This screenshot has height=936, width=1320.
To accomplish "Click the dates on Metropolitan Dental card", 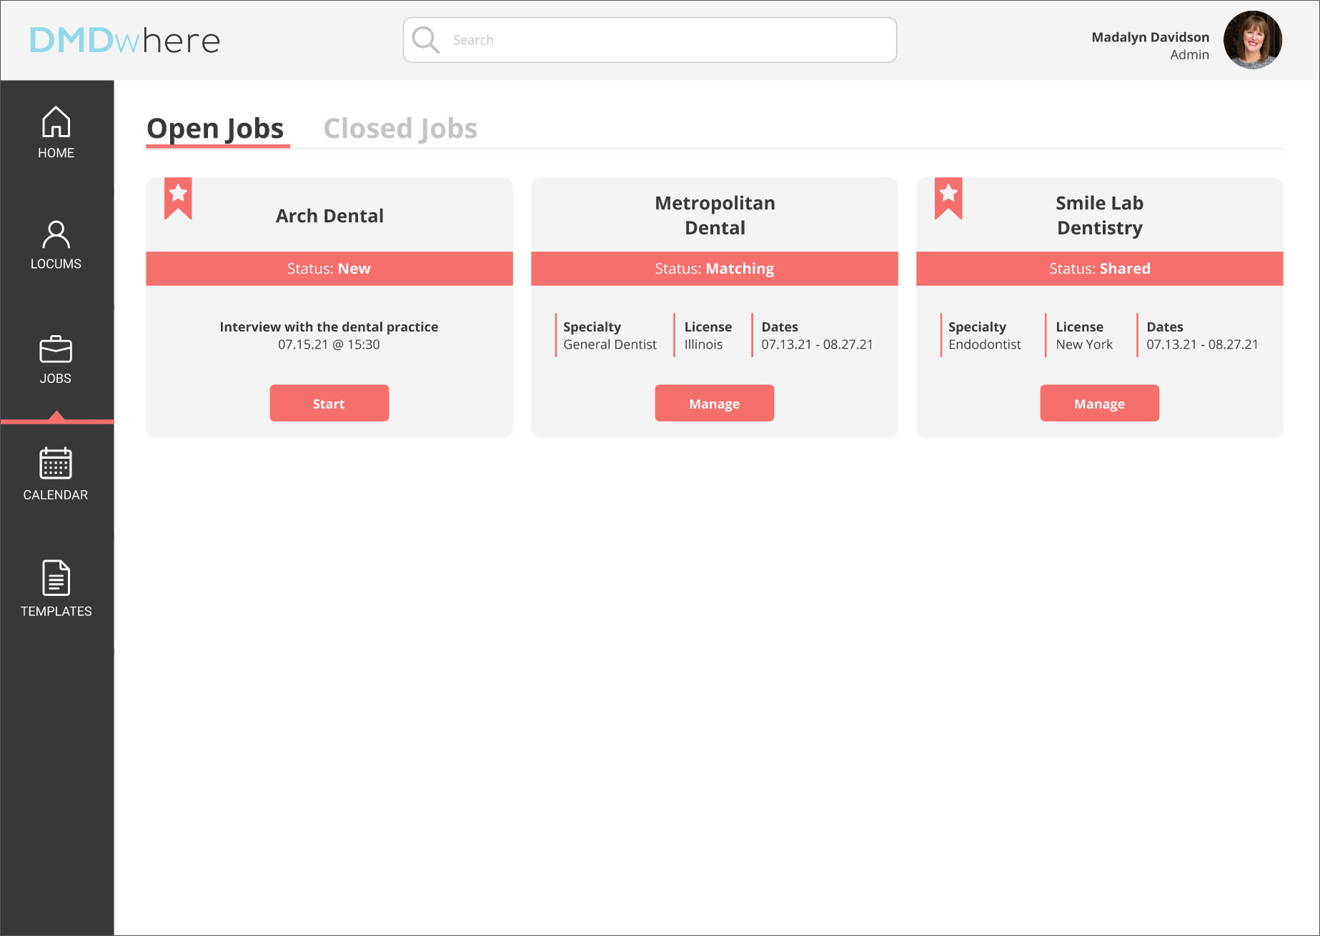I will tap(817, 344).
